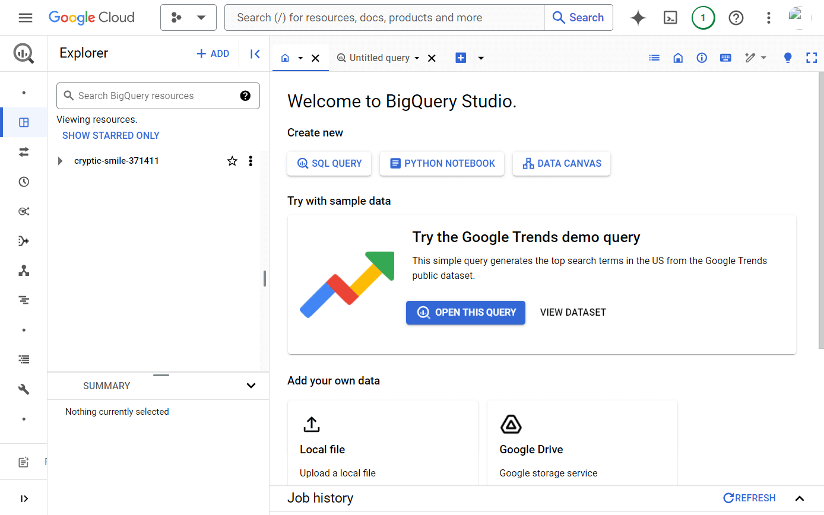Click the home icon in right toolbar
The image size is (824, 515).
coord(678,58)
